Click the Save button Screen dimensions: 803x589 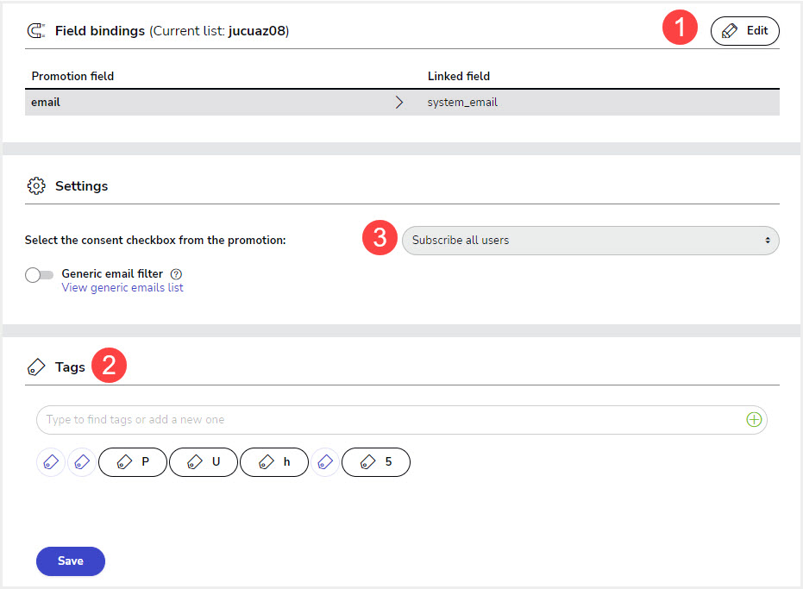71,561
